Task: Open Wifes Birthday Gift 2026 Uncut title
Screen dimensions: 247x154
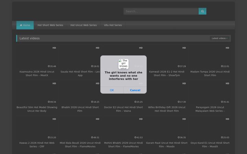Action: [167, 109]
